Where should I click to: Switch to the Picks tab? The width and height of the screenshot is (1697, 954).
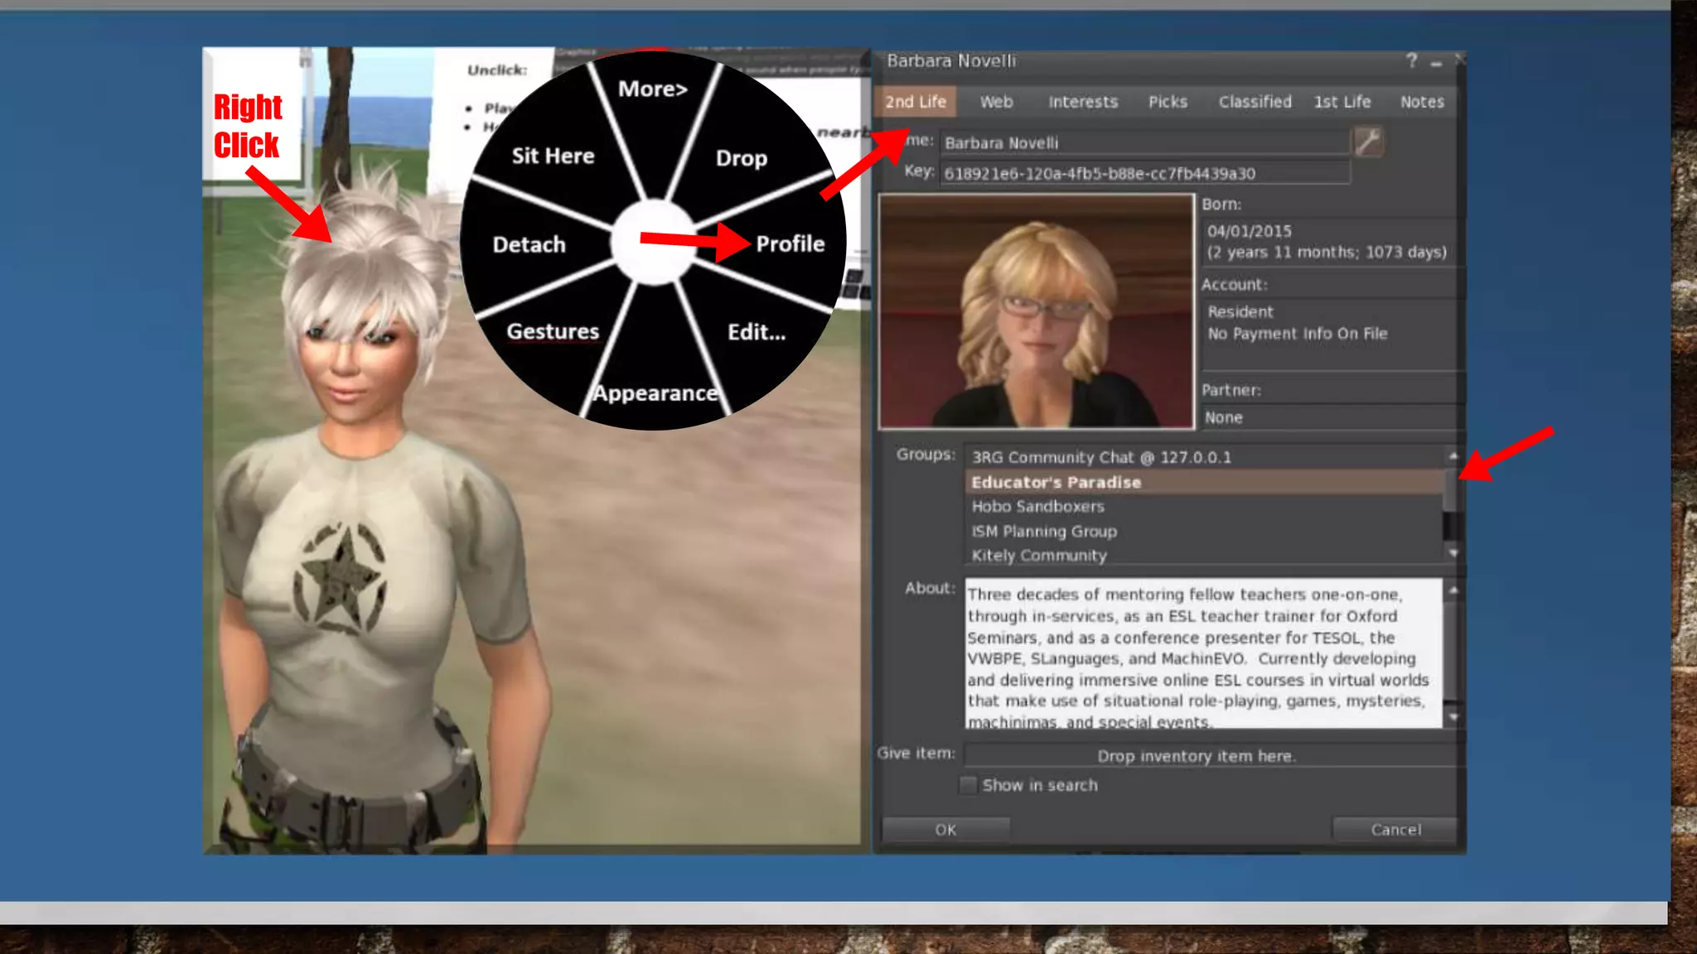point(1168,102)
